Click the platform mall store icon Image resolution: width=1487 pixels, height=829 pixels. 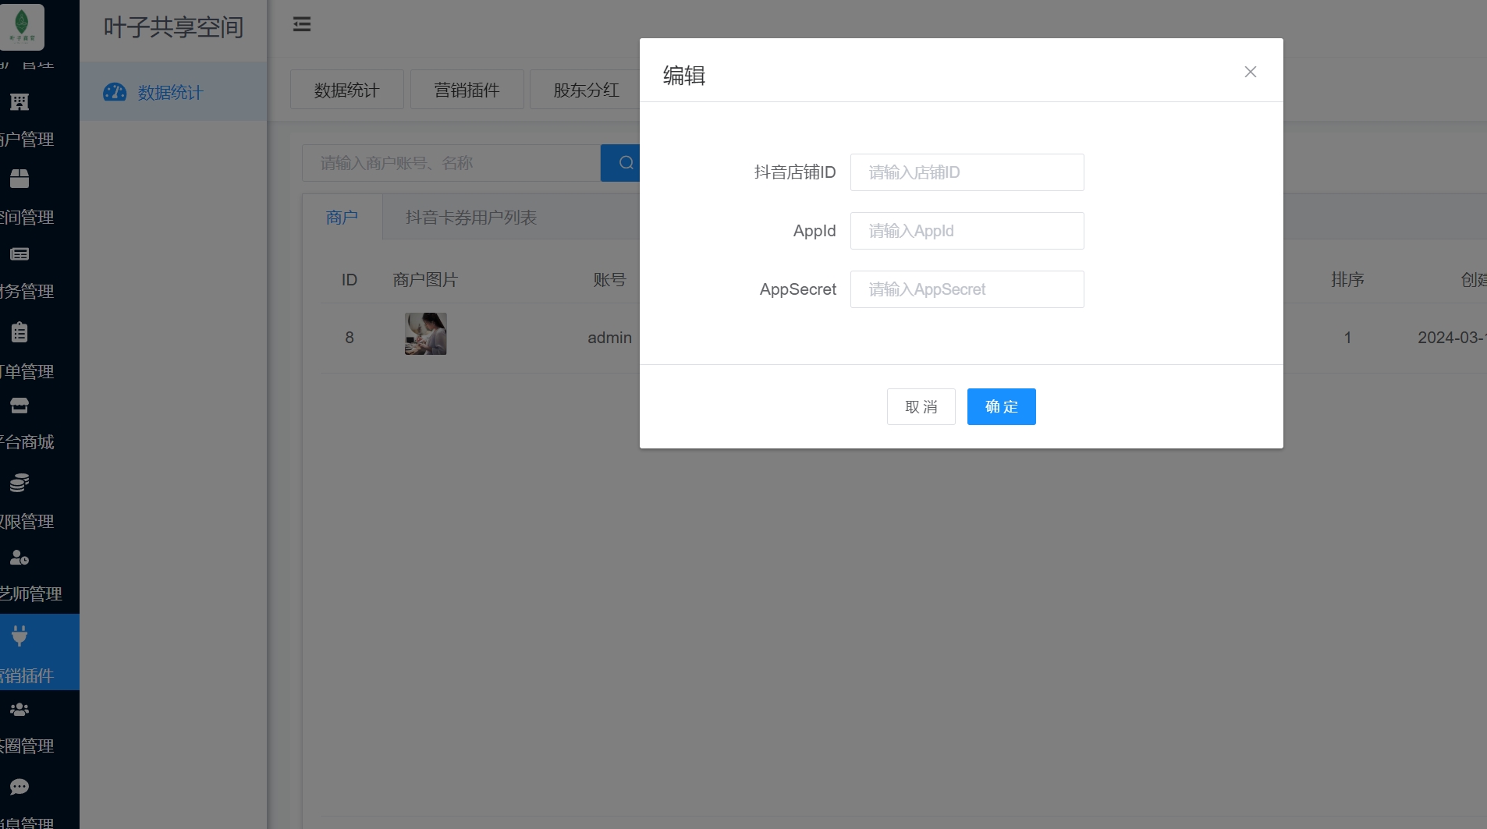[x=20, y=406]
